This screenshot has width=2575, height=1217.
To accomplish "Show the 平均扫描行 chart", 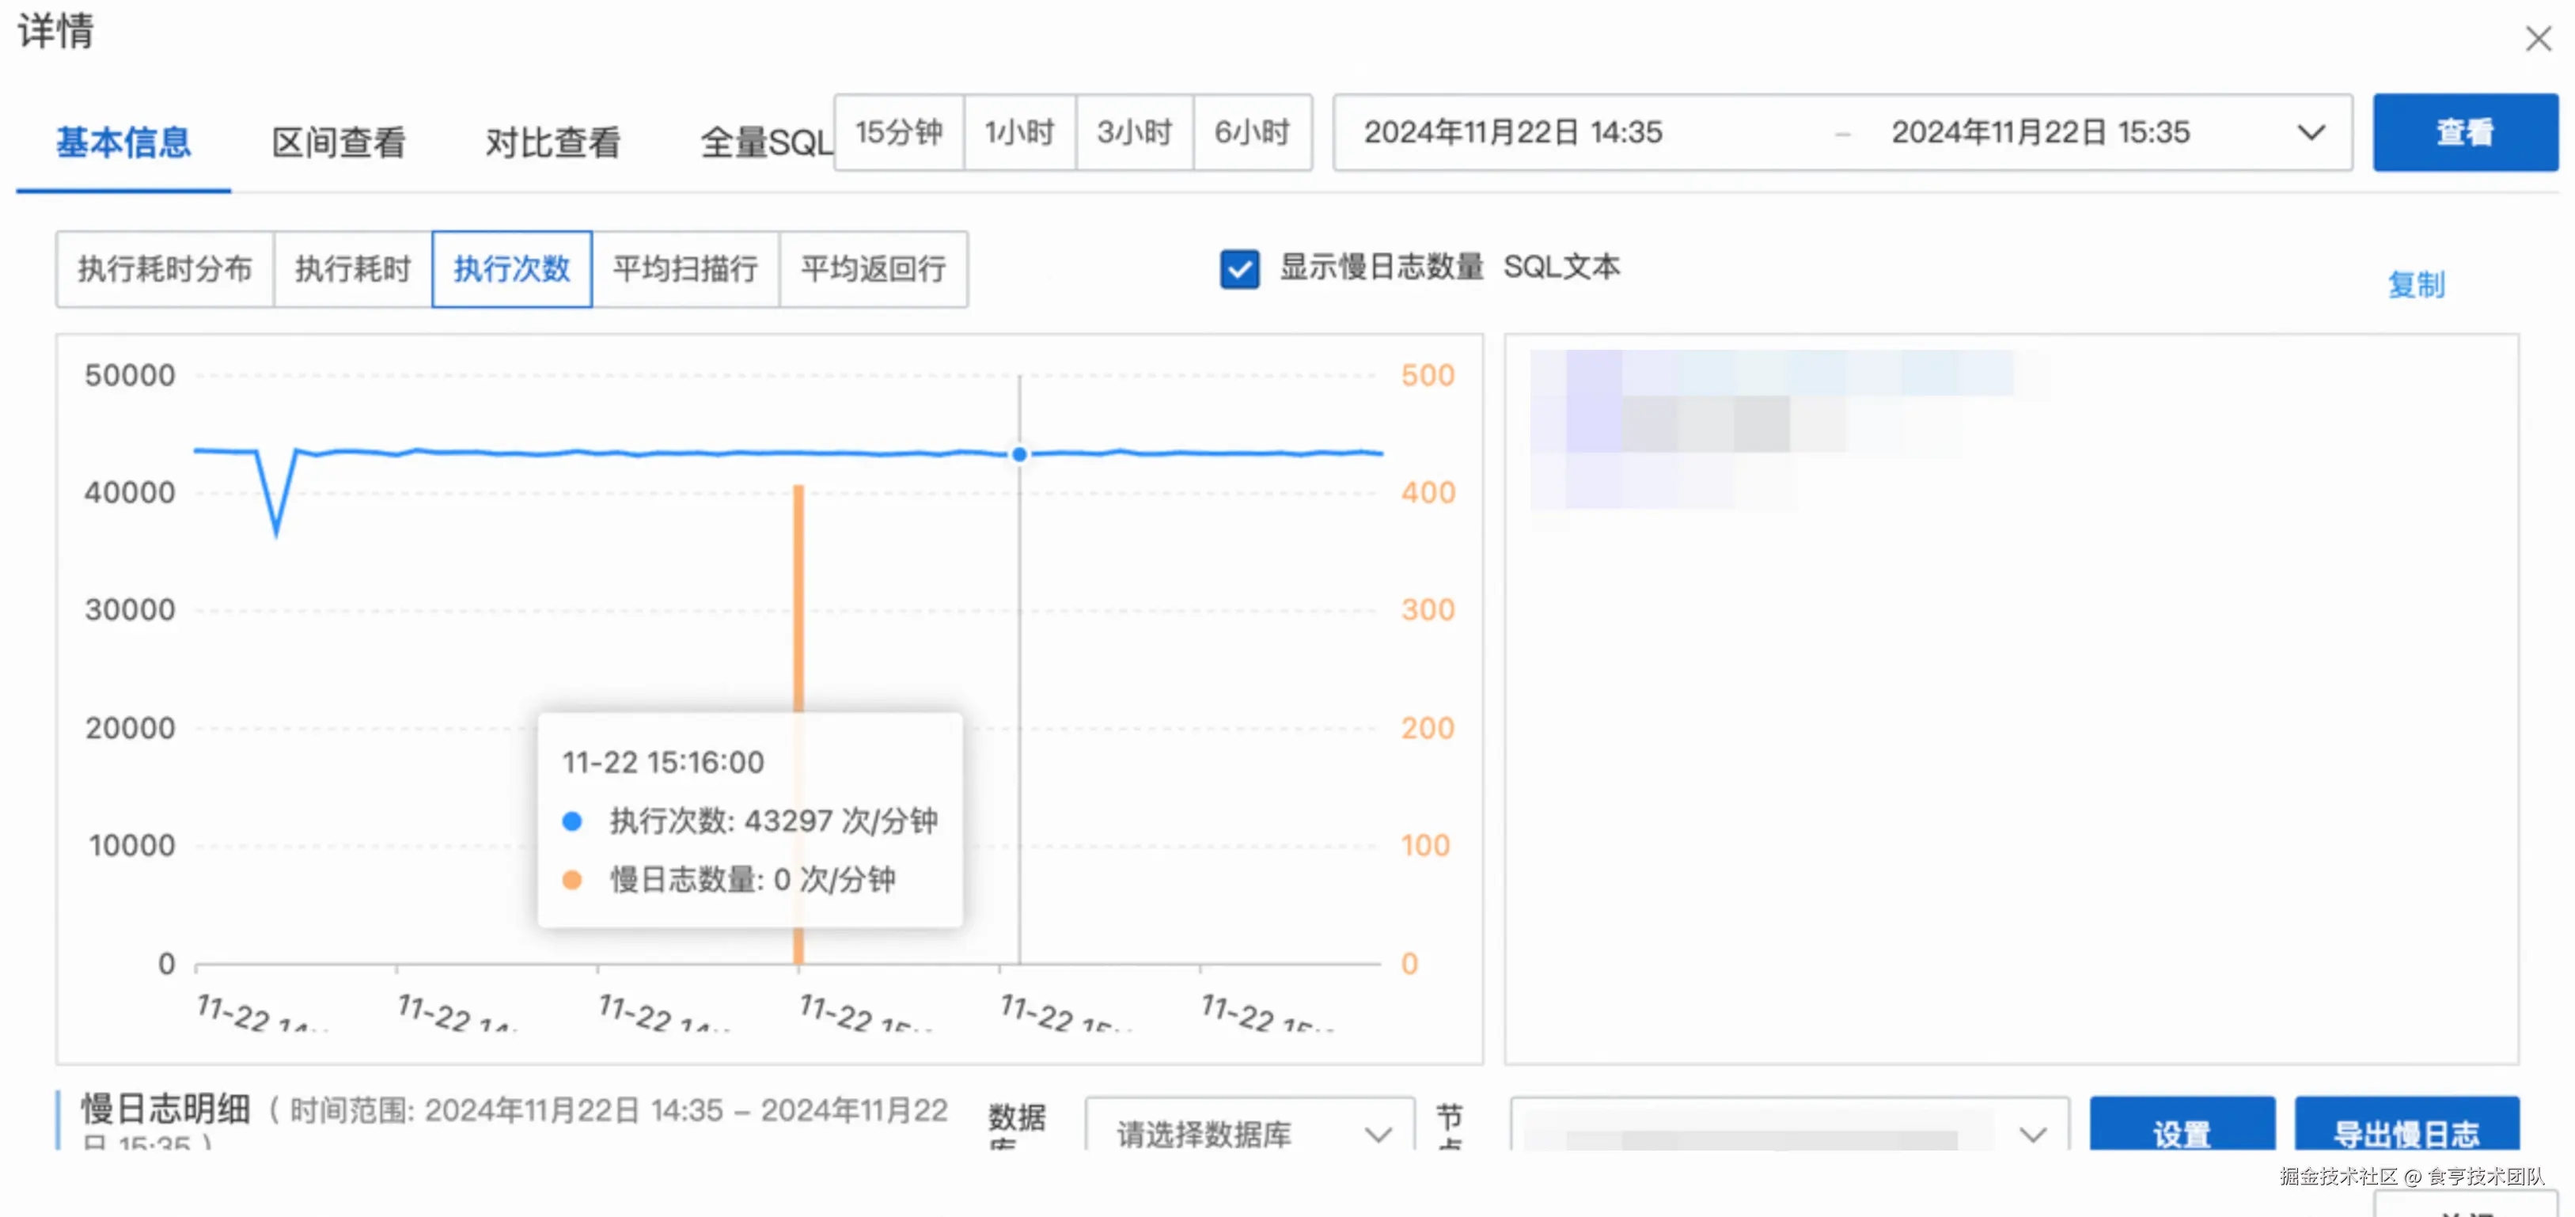I will [685, 269].
